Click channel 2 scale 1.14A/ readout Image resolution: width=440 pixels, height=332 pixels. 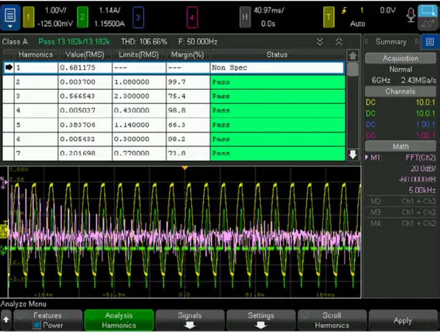tap(110, 10)
